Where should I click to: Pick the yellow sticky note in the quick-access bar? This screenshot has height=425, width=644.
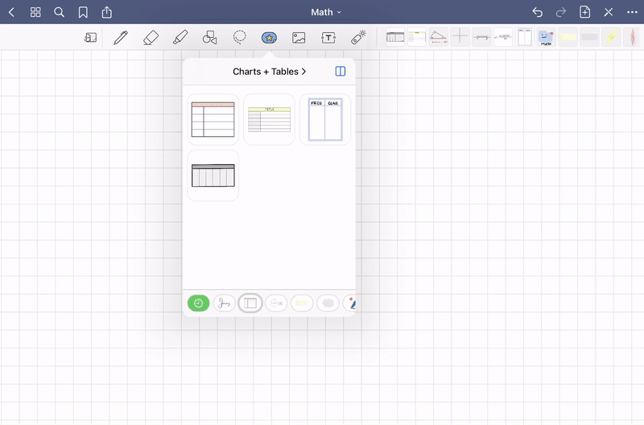point(568,37)
